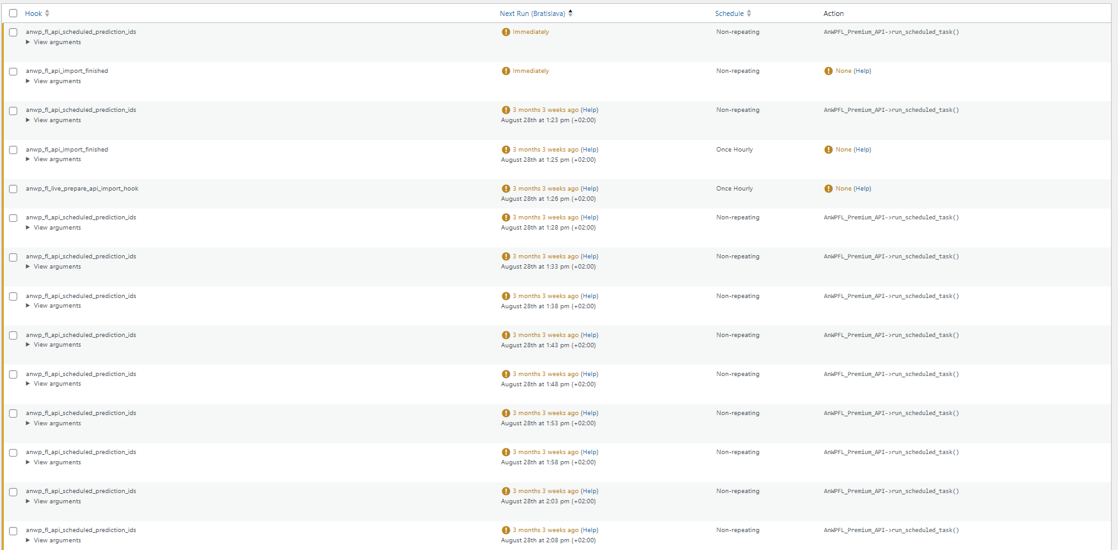Sort by the Next Run (Bratislava) column
Image resolution: width=1118 pixels, height=550 pixels.
click(x=532, y=13)
